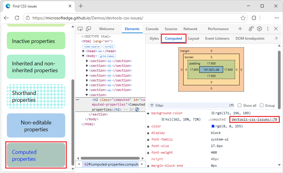The image size is (283, 173).
Task: View site information lock icon
Action: [x=28, y=18]
